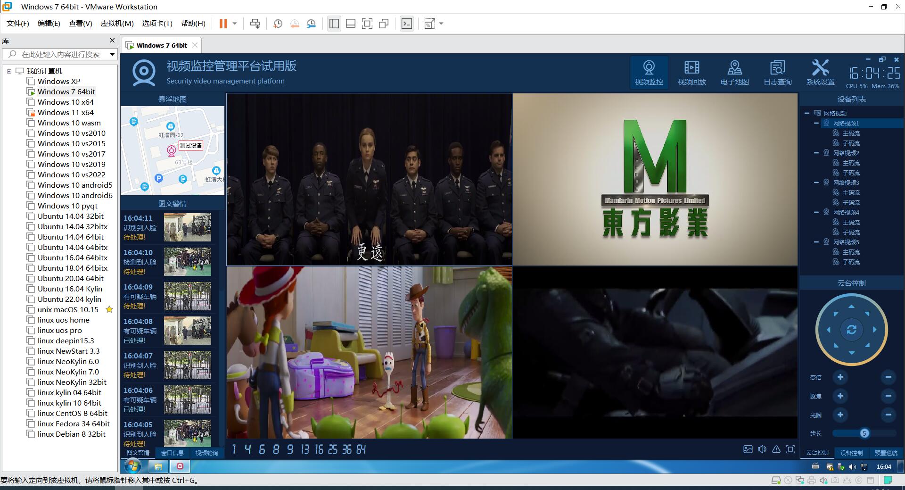Screen dimensions: 905x490
Task: Open the 虚拟机(M) menu
Action: pos(117,24)
